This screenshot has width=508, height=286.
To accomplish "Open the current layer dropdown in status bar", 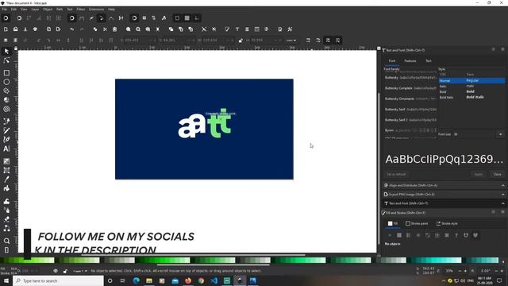I will [79, 271].
